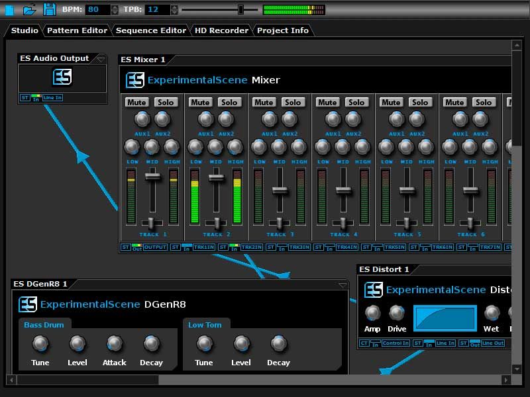
Task: Click the New Project file icon
Action: coord(9,9)
